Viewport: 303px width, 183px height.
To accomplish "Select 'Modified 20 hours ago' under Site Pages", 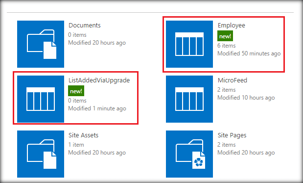I will (246, 153).
